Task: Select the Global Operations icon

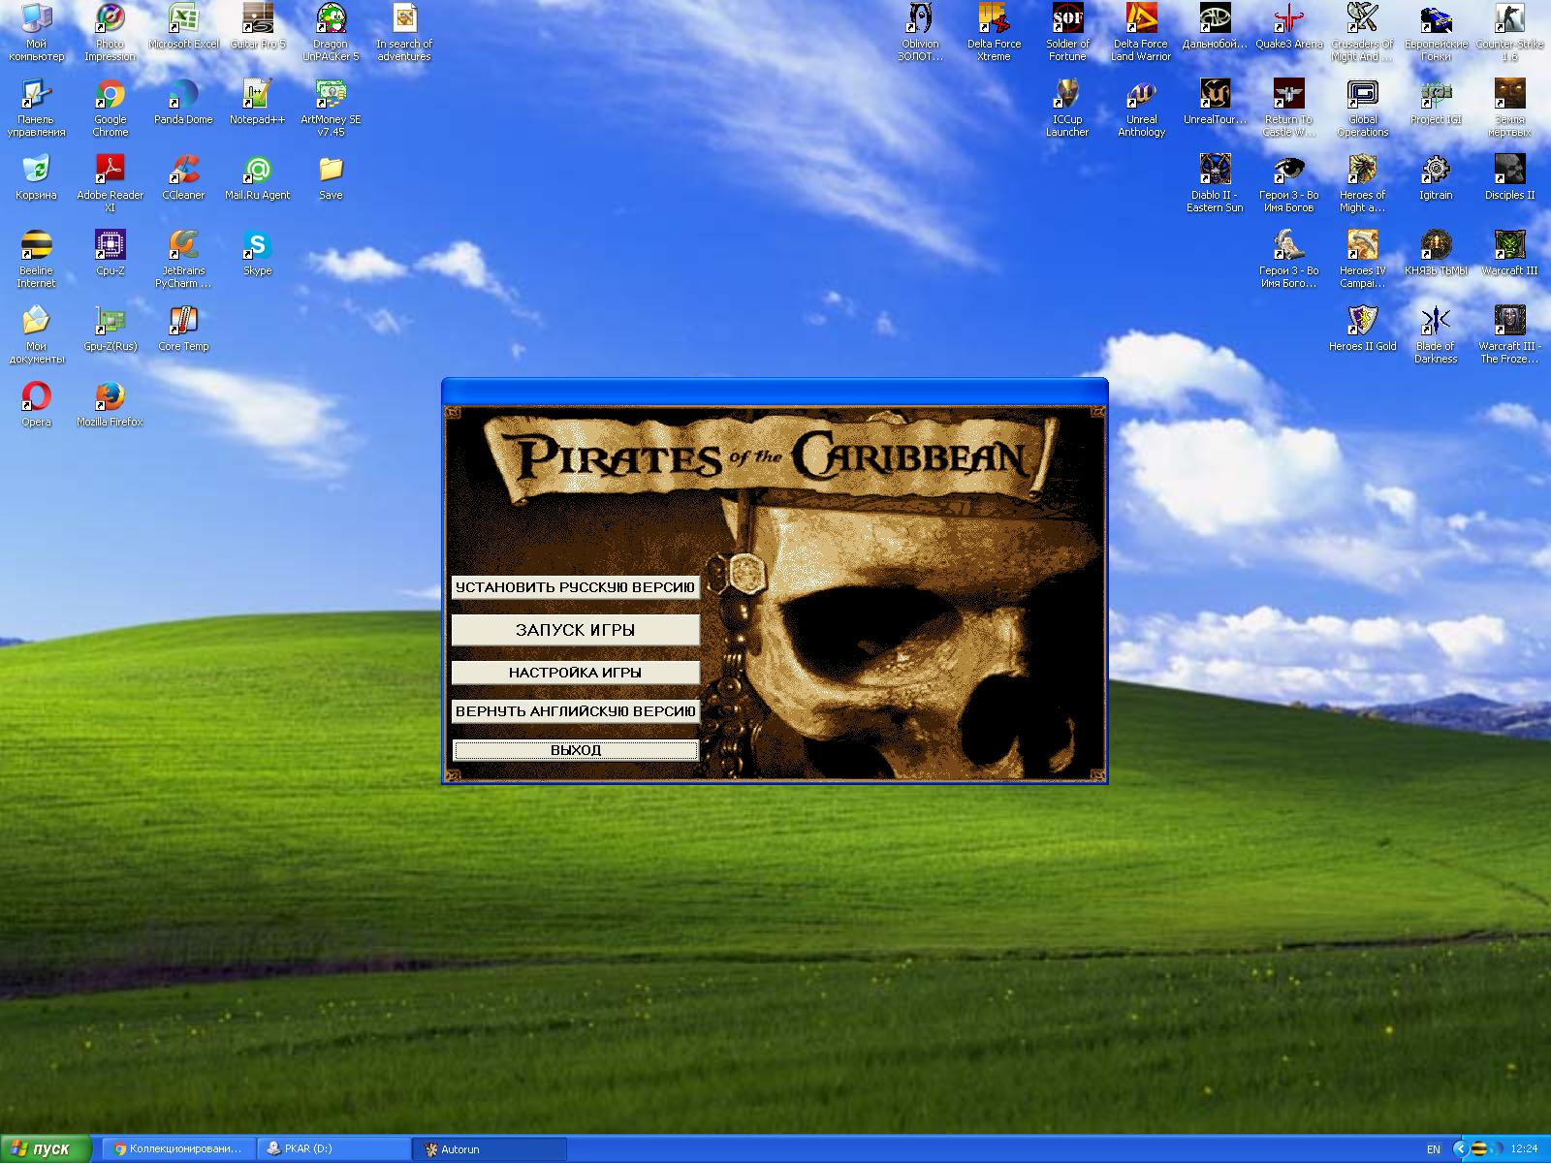Action: click(1362, 109)
